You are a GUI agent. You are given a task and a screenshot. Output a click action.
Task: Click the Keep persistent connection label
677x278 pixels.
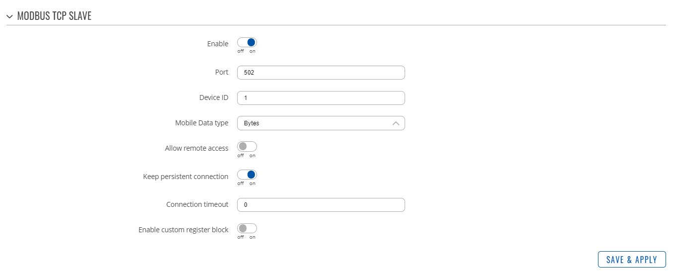[x=186, y=177]
